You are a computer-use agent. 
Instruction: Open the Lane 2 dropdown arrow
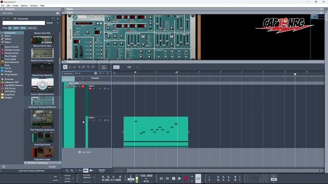[100, 121]
